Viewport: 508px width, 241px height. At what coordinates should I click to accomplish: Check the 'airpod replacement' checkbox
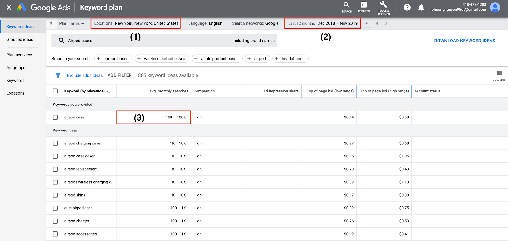[x=56, y=169]
